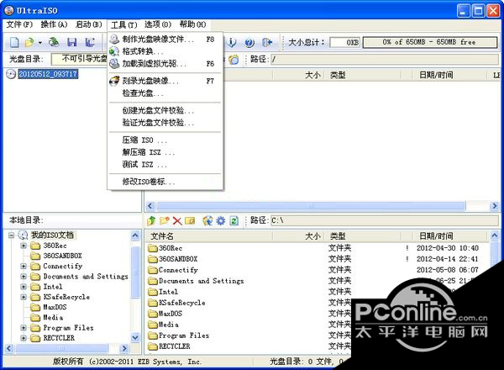504x370 pixels.
Task: Open the 操作(A) menu
Action: click(x=54, y=24)
